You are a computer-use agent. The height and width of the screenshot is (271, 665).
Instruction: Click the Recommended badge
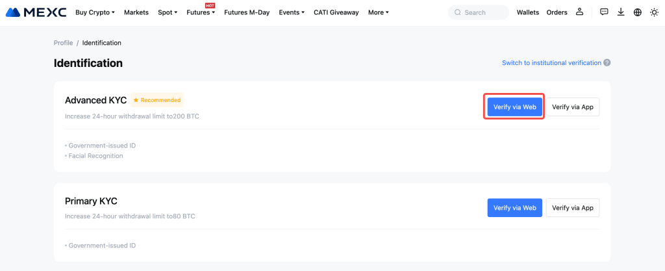pyautogui.click(x=157, y=100)
